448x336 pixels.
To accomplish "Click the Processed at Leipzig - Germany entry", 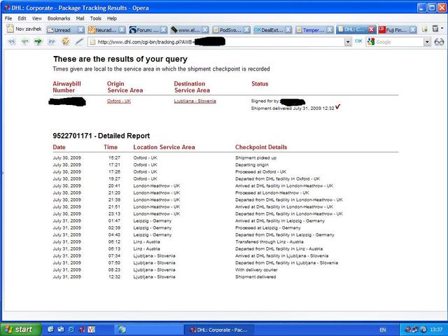I will tap(267, 227).
